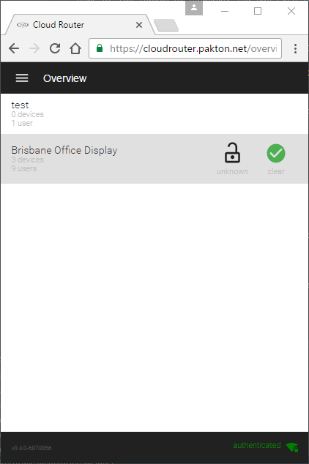Click the authenticated status text
The width and height of the screenshot is (309, 464).
click(x=256, y=445)
